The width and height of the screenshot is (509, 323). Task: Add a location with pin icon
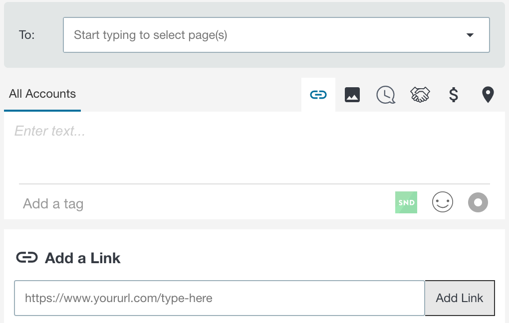tap(488, 95)
